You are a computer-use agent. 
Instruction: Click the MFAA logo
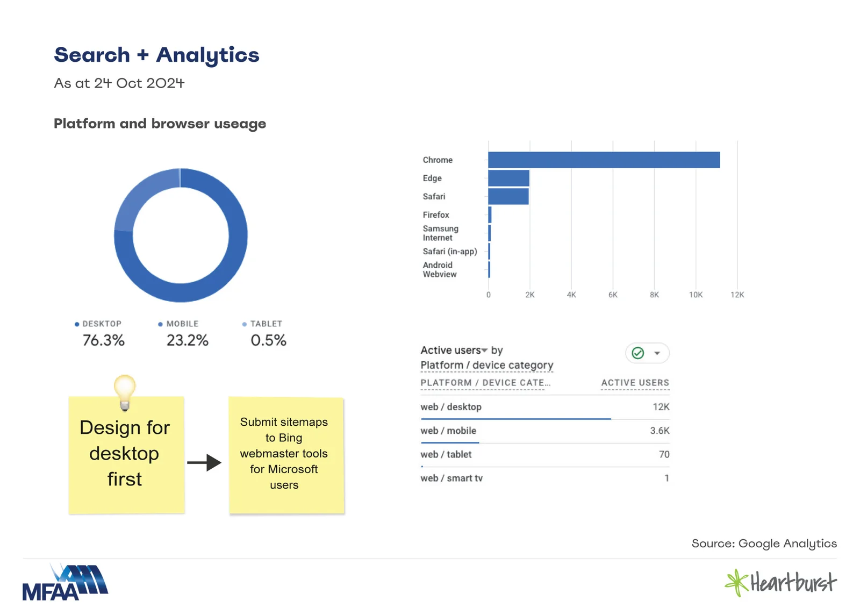[x=65, y=583]
